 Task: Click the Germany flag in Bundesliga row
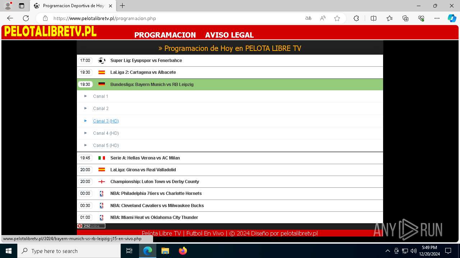click(x=102, y=85)
